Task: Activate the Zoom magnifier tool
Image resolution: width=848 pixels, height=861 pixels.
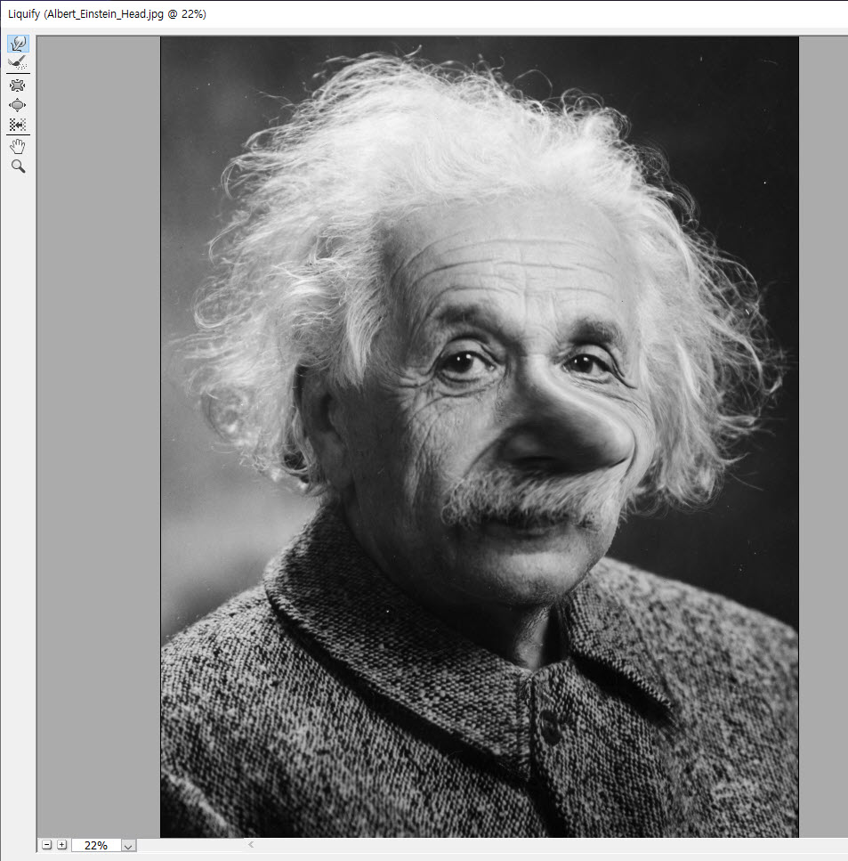Action: (x=18, y=167)
